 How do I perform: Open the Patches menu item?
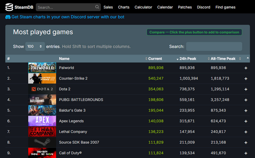(185, 7)
